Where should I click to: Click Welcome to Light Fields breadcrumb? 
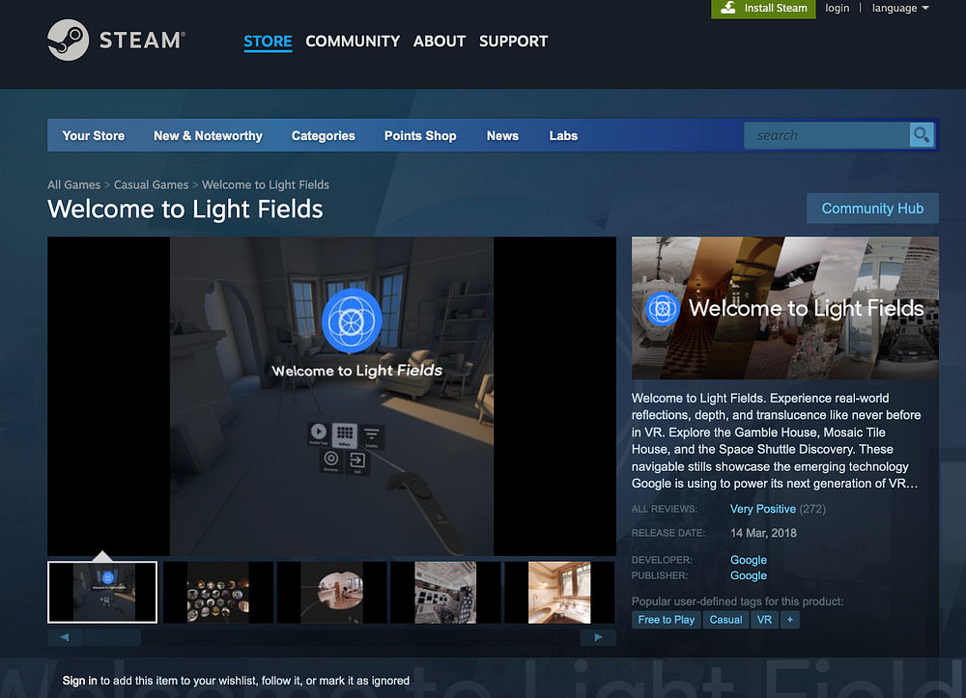coord(266,184)
